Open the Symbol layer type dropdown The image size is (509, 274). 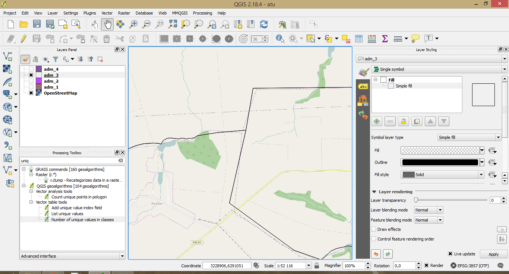point(469,137)
